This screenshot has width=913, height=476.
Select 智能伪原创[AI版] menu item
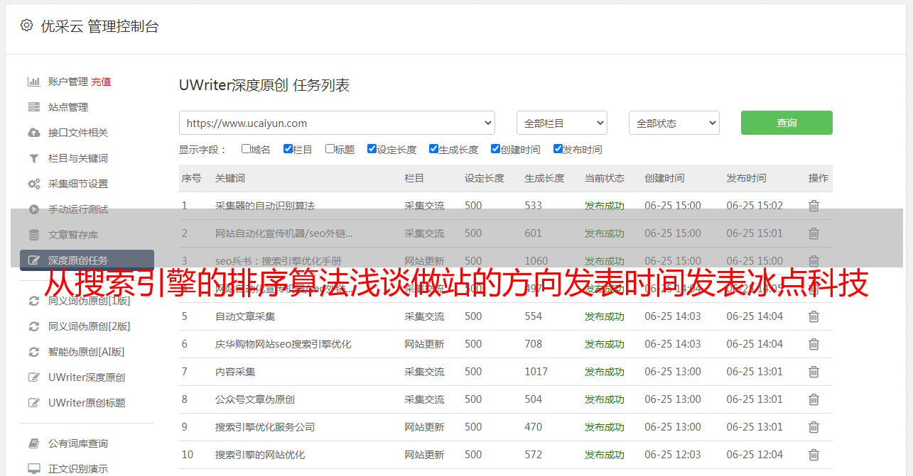tap(86, 352)
